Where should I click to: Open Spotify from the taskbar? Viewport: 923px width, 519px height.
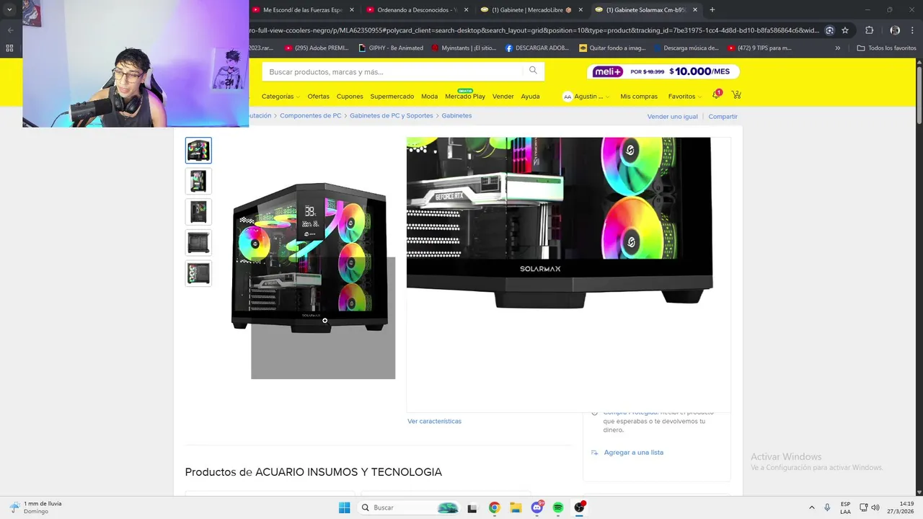click(558, 507)
